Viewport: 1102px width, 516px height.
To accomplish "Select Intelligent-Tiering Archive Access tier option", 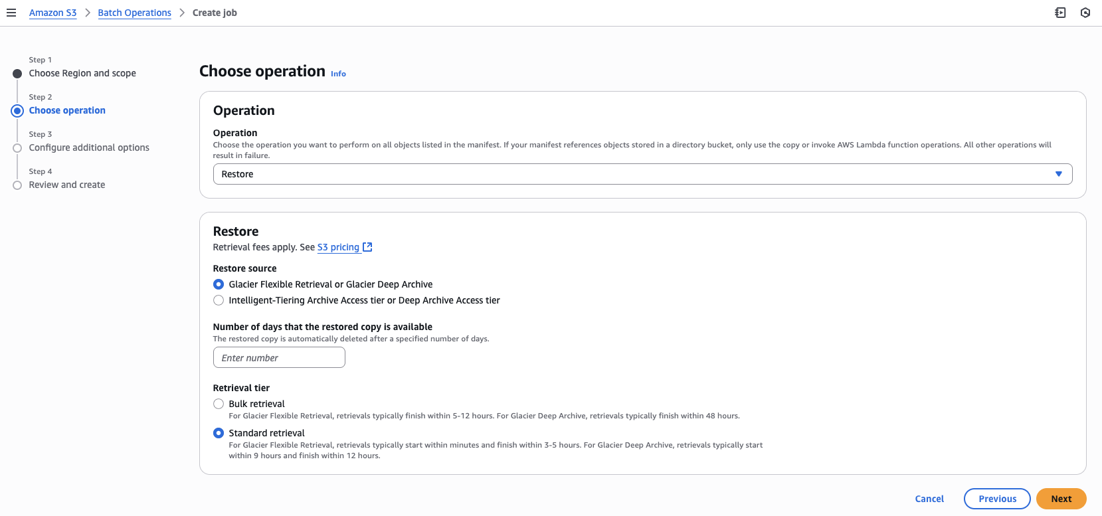I will 219,300.
